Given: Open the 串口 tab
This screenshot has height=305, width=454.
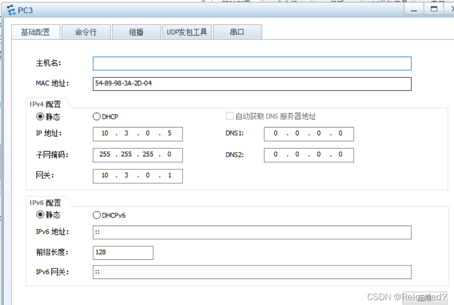Looking at the screenshot, I should [x=237, y=32].
